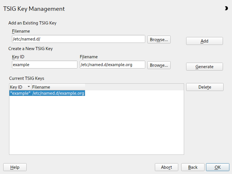Focus the Key ID input containing example
This screenshot has width=232, height=174.
pos(44,65)
